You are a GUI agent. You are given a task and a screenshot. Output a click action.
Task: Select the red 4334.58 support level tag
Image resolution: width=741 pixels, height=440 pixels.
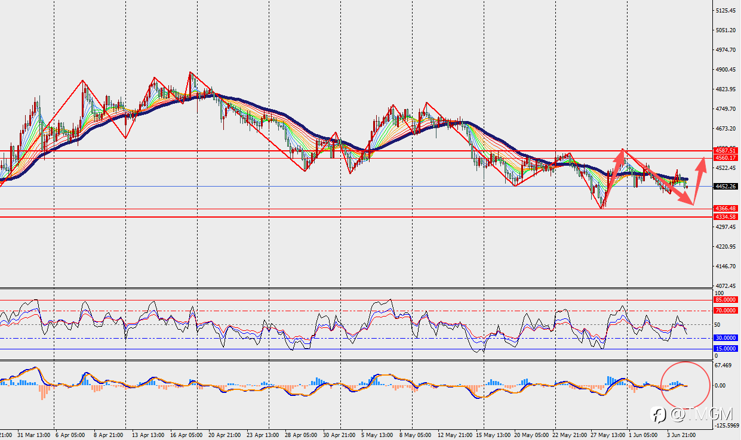[x=725, y=217]
